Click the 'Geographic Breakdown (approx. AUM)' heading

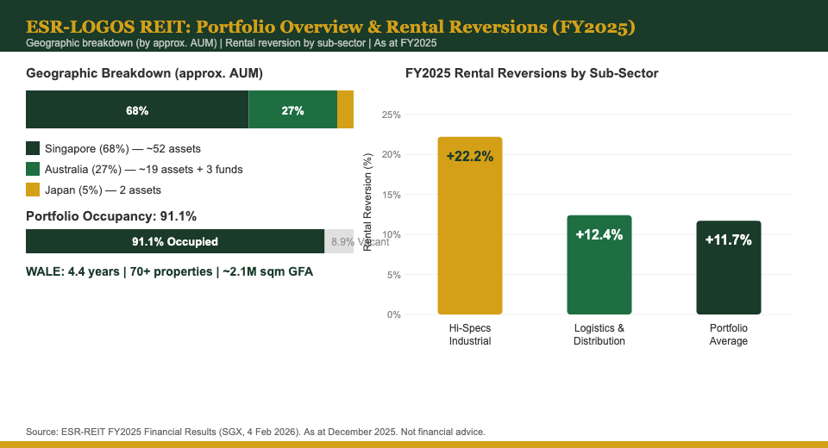click(144, 73)
